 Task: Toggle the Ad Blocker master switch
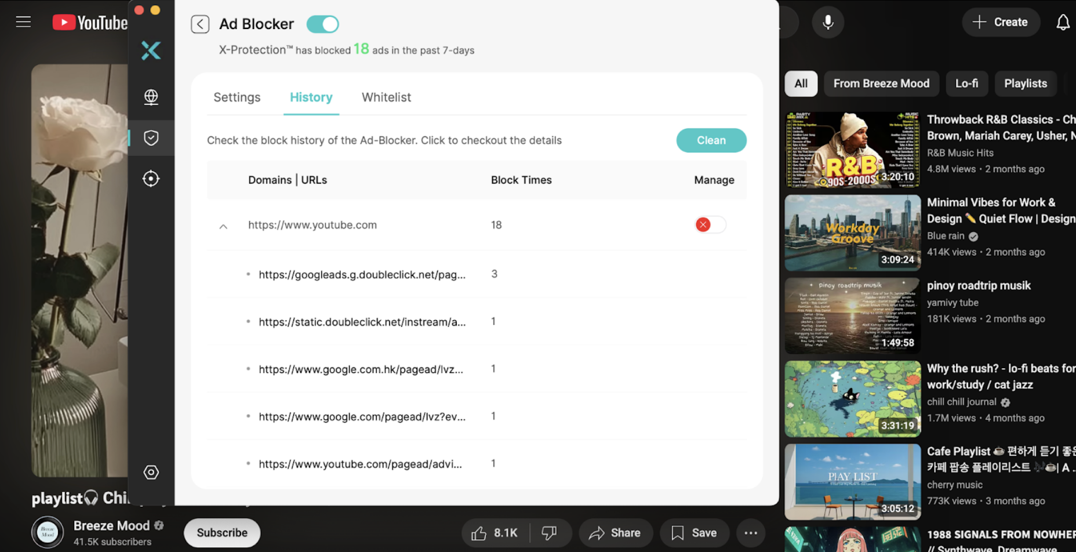click(323, 24)
